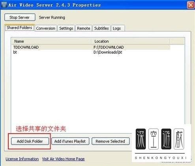Open the Subtitles tab
The image size is (195, 166).
click(101, 28)
